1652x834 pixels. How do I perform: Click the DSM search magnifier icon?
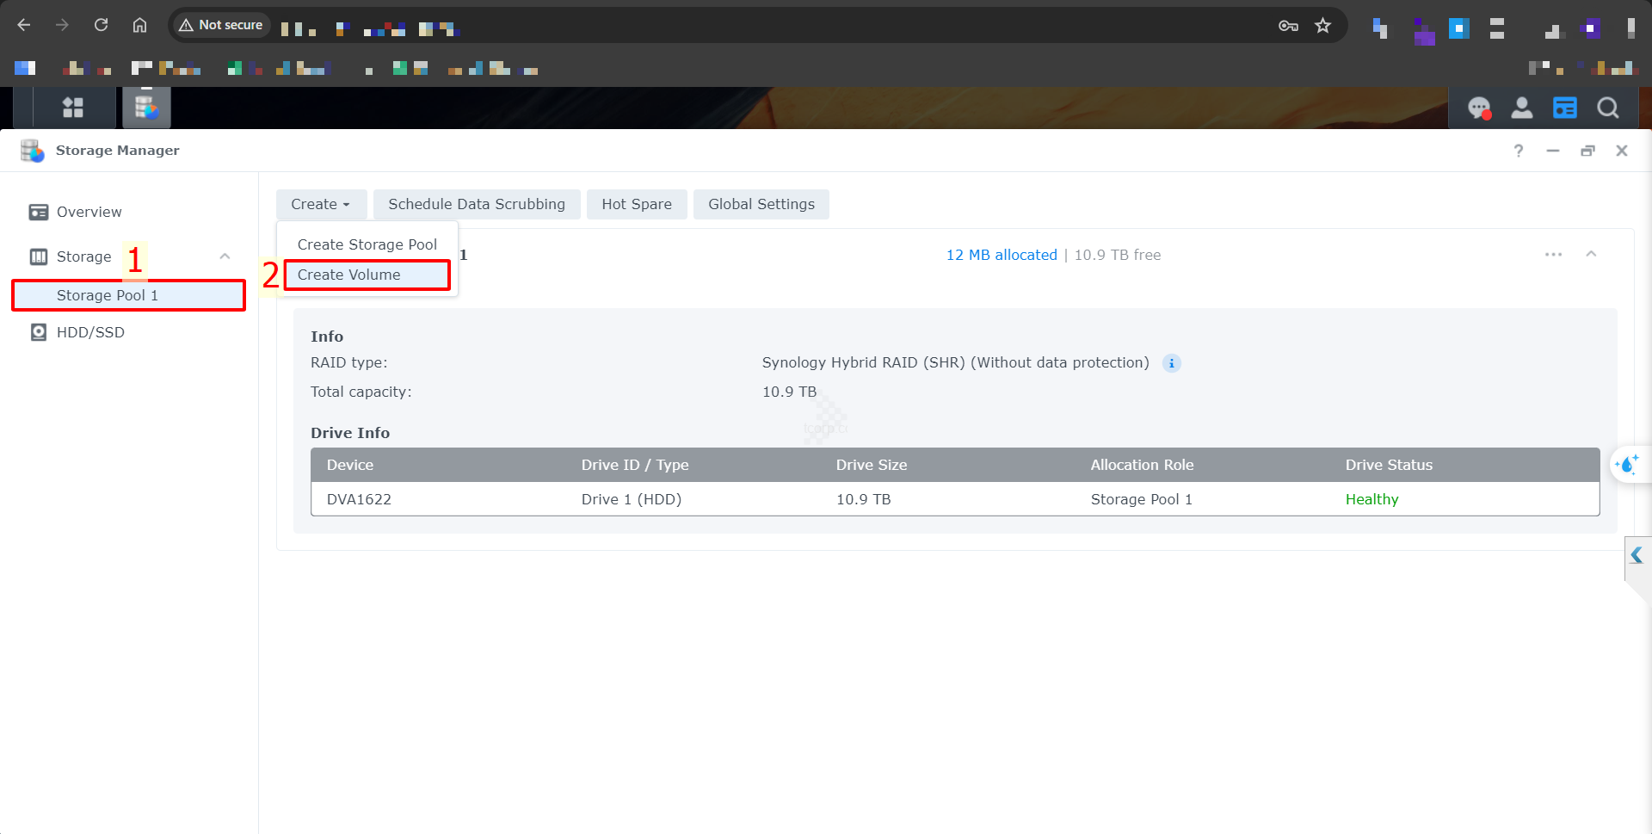point(1607,108)
